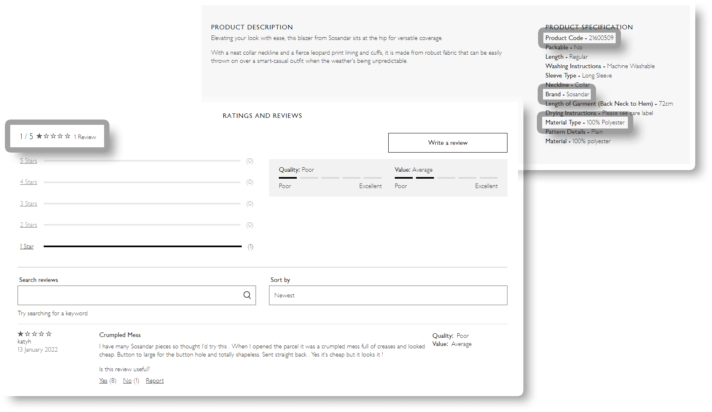The width and height of the screenshot is (712, 412).
Task: Mark review not useful with No
Action: [127, 381]
